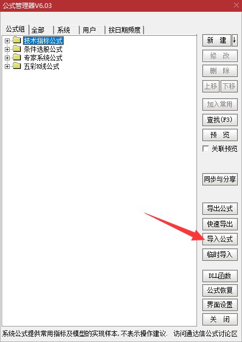Image resolution: width=242 pixels, height=342 pixels.
Task: Switch to the 用户 tab
Action: (x=93, y=30)
